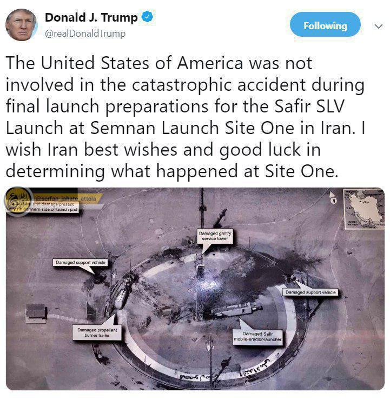The width and height of the screenshot is (390, 400).
Task: Click the Donald J. Trump profile avatar
Action: click(x=22, y=25)
